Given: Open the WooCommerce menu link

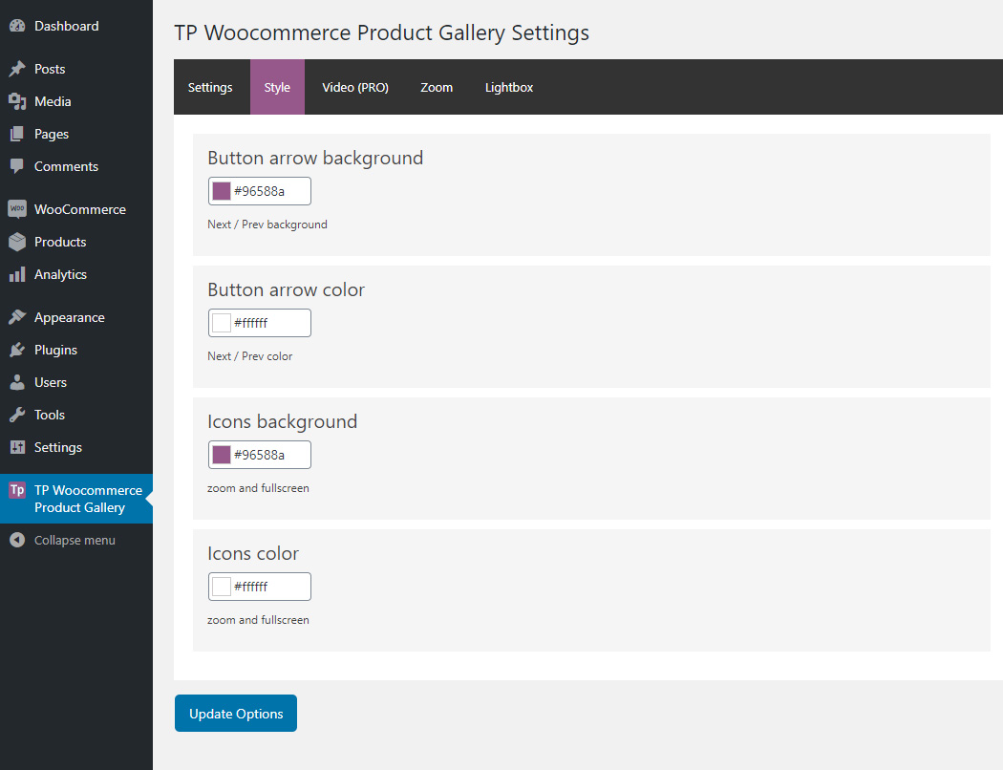Looking at the screenshot, I should point(80,209).
